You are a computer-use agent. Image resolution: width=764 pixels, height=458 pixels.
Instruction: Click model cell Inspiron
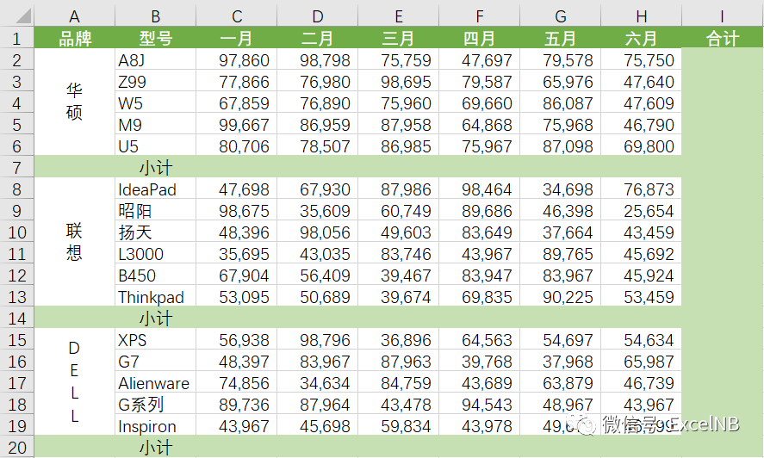click(155, 425)
